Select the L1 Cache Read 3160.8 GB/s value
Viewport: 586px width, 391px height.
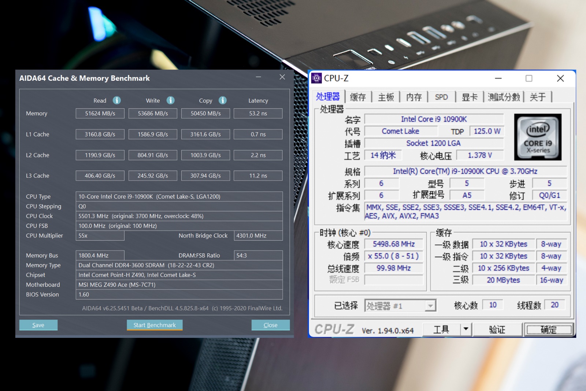coord(100,134)
